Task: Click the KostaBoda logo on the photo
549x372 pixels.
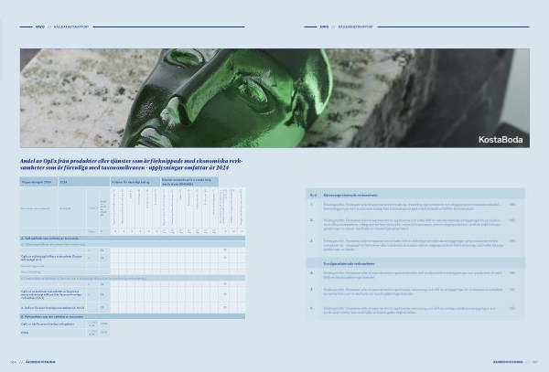Action: click(500, 139)
